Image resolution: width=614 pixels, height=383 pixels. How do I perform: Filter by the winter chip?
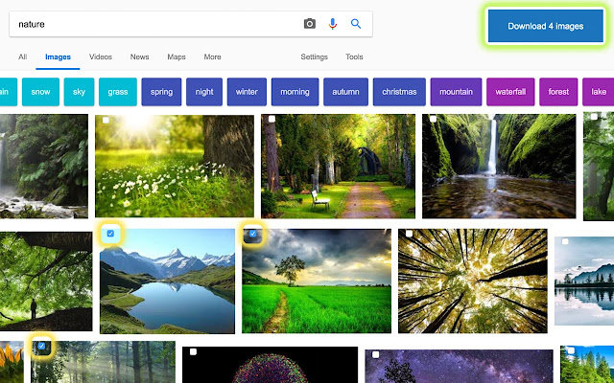(x=247, y=92)
